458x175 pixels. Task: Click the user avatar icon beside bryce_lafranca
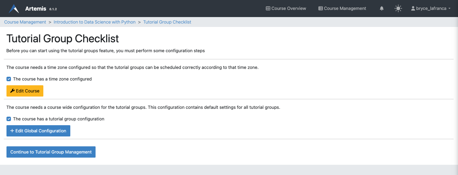[x=413, y=9]
